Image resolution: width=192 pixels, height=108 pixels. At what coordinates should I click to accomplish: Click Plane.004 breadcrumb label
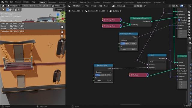coord(76,11)
